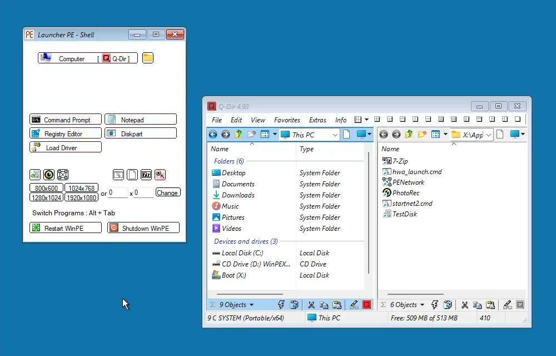556x356 pixels.
Task: Click the custom width resolution field
Action: pos(117,192)
